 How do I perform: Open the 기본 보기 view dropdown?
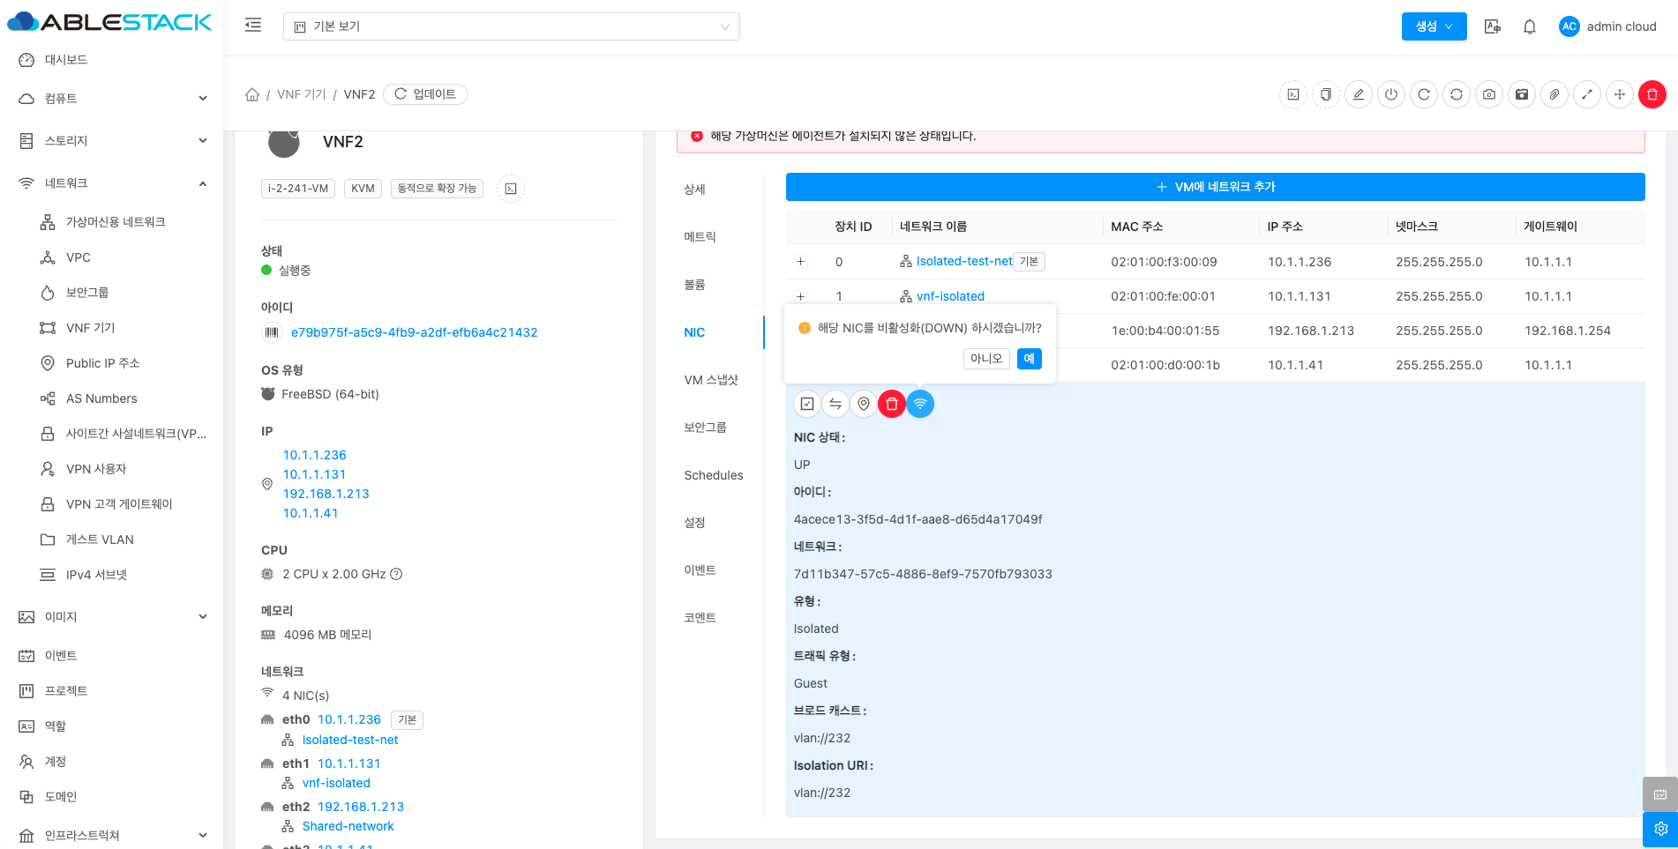511,26
